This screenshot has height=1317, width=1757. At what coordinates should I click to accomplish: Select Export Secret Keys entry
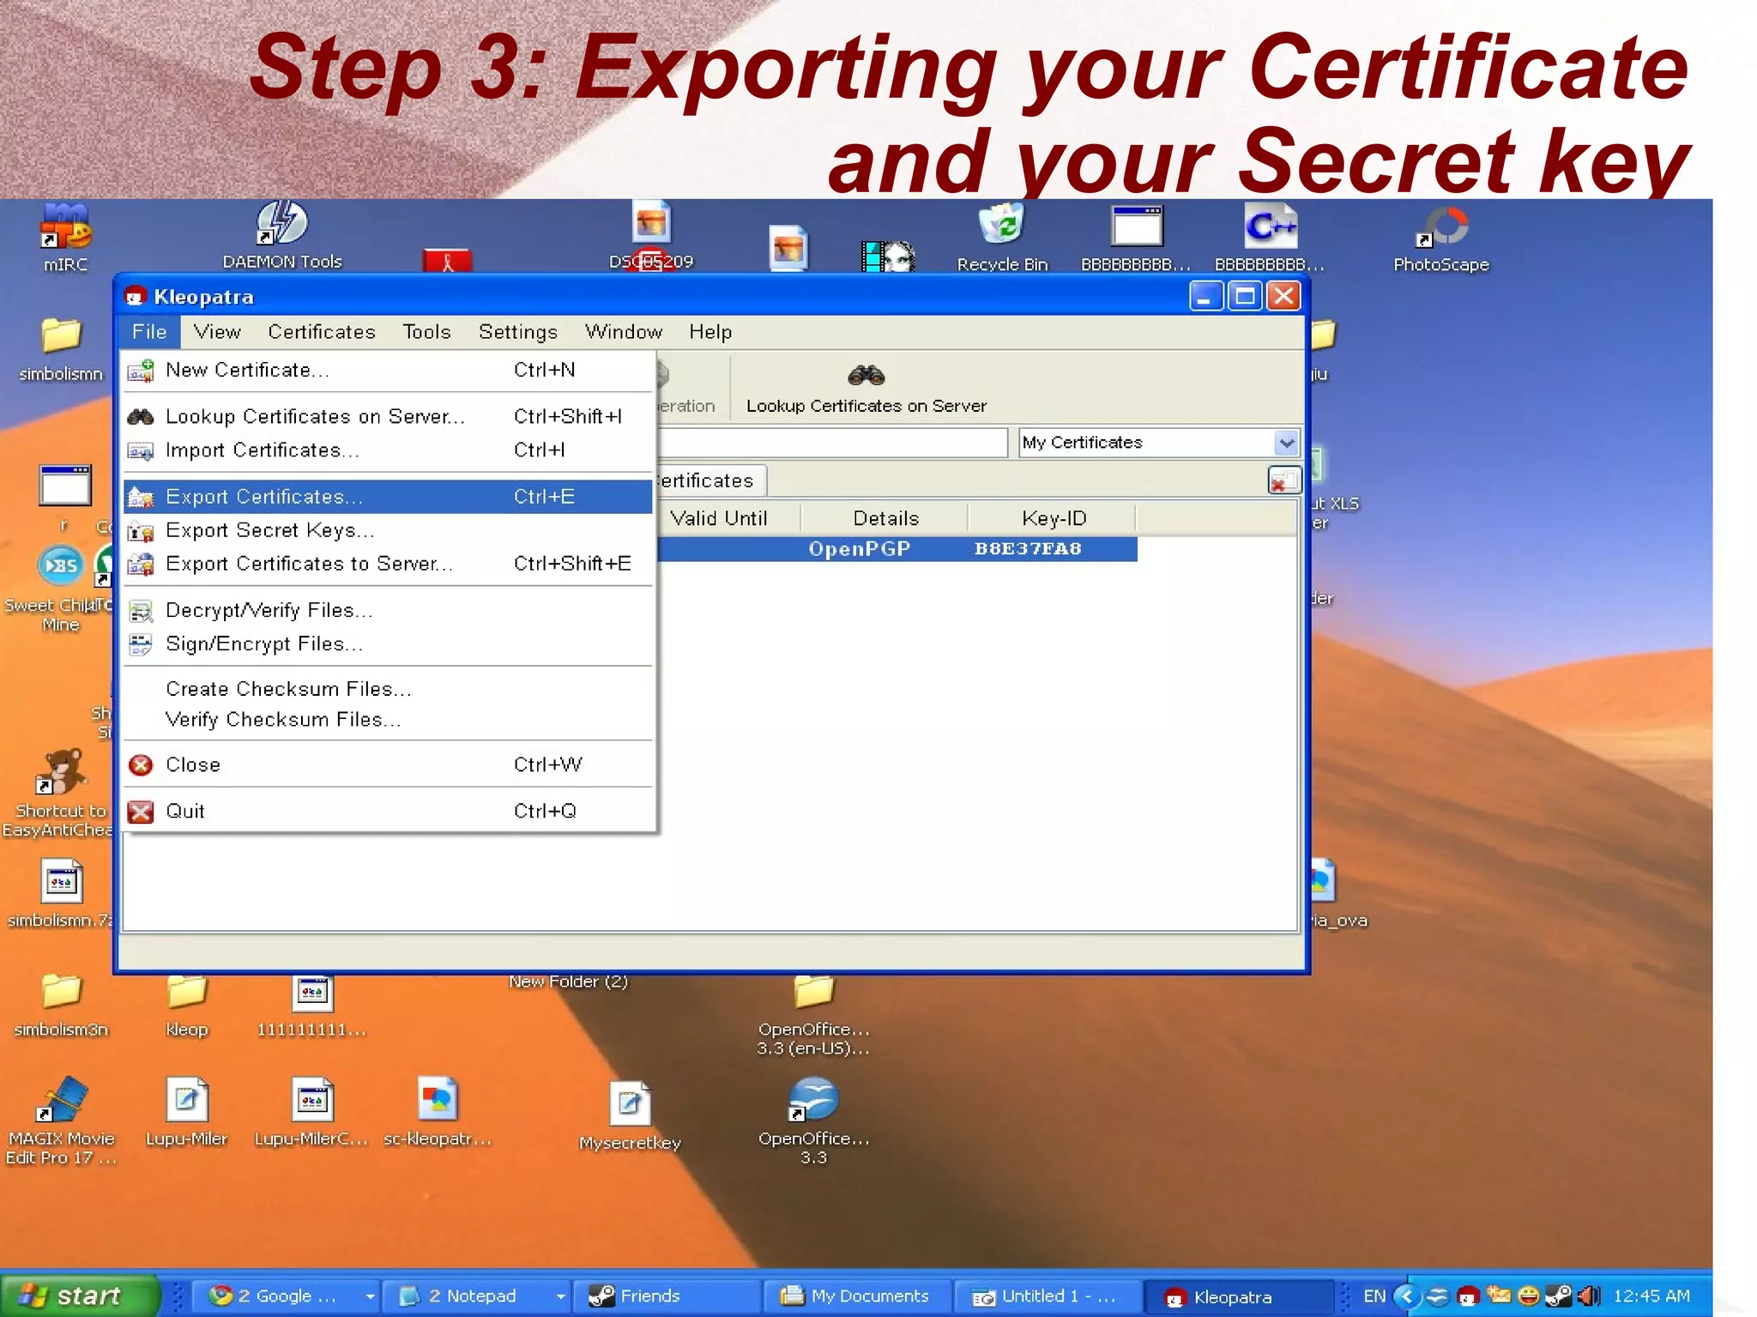coord(388,530)
